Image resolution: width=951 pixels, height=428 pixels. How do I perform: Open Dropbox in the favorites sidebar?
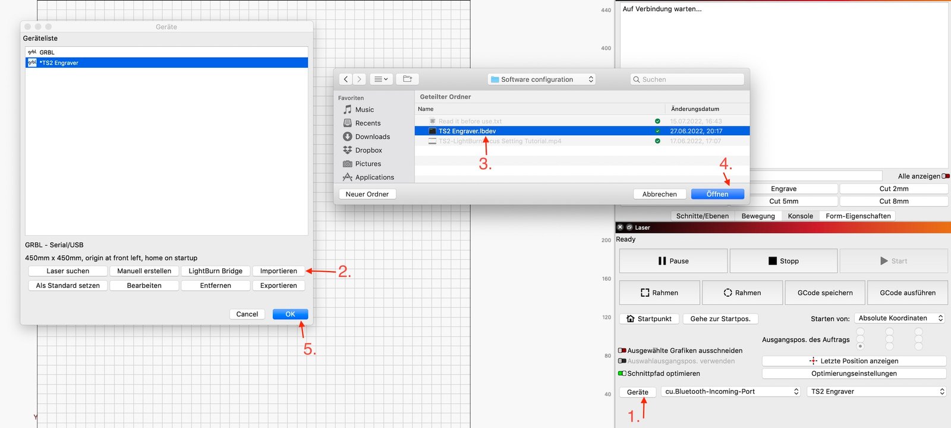point(368,150)
